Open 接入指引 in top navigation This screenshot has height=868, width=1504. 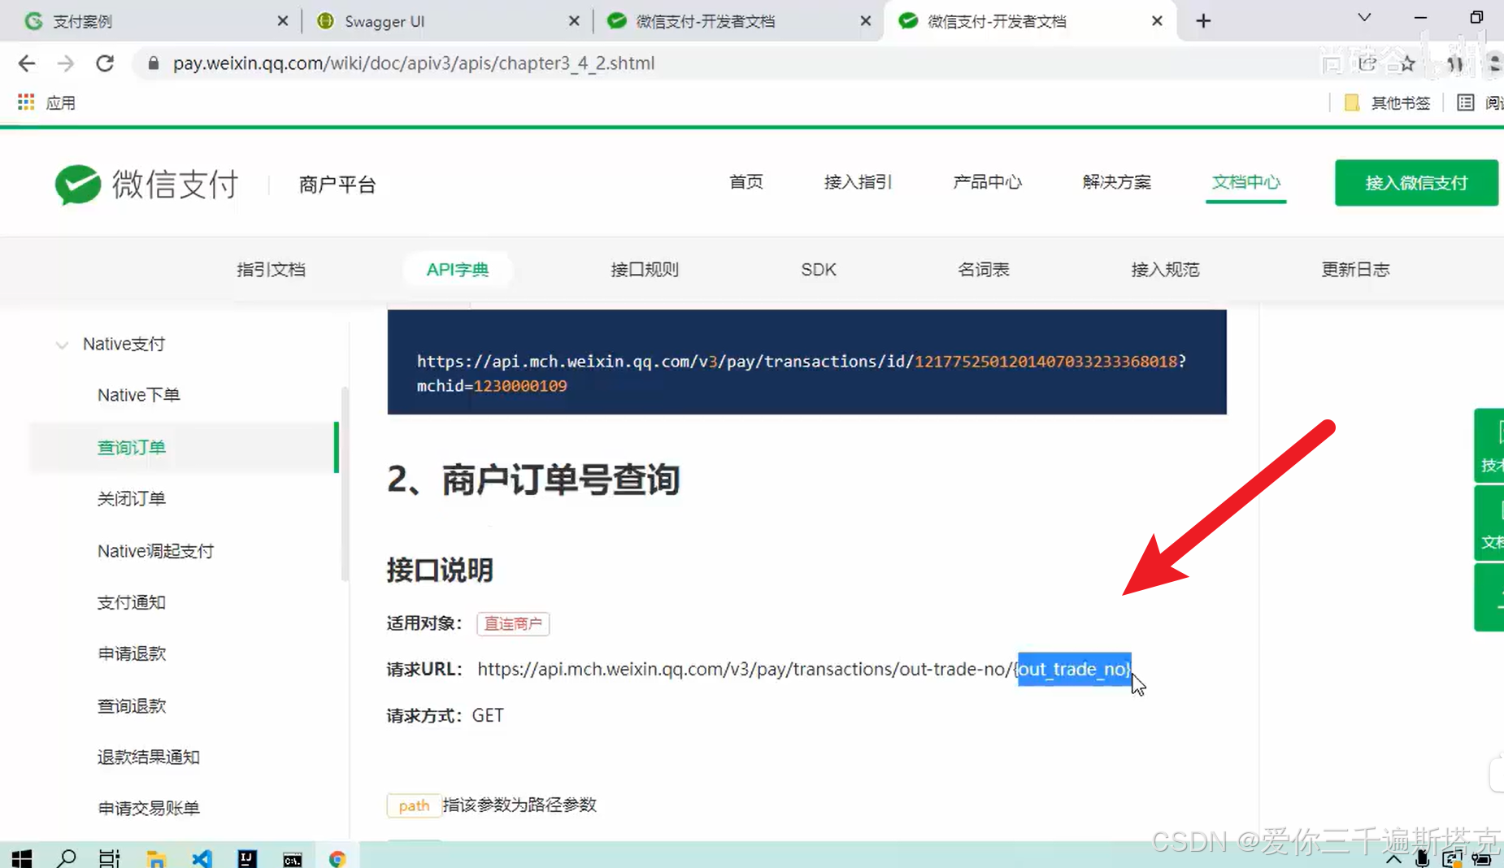858,182
